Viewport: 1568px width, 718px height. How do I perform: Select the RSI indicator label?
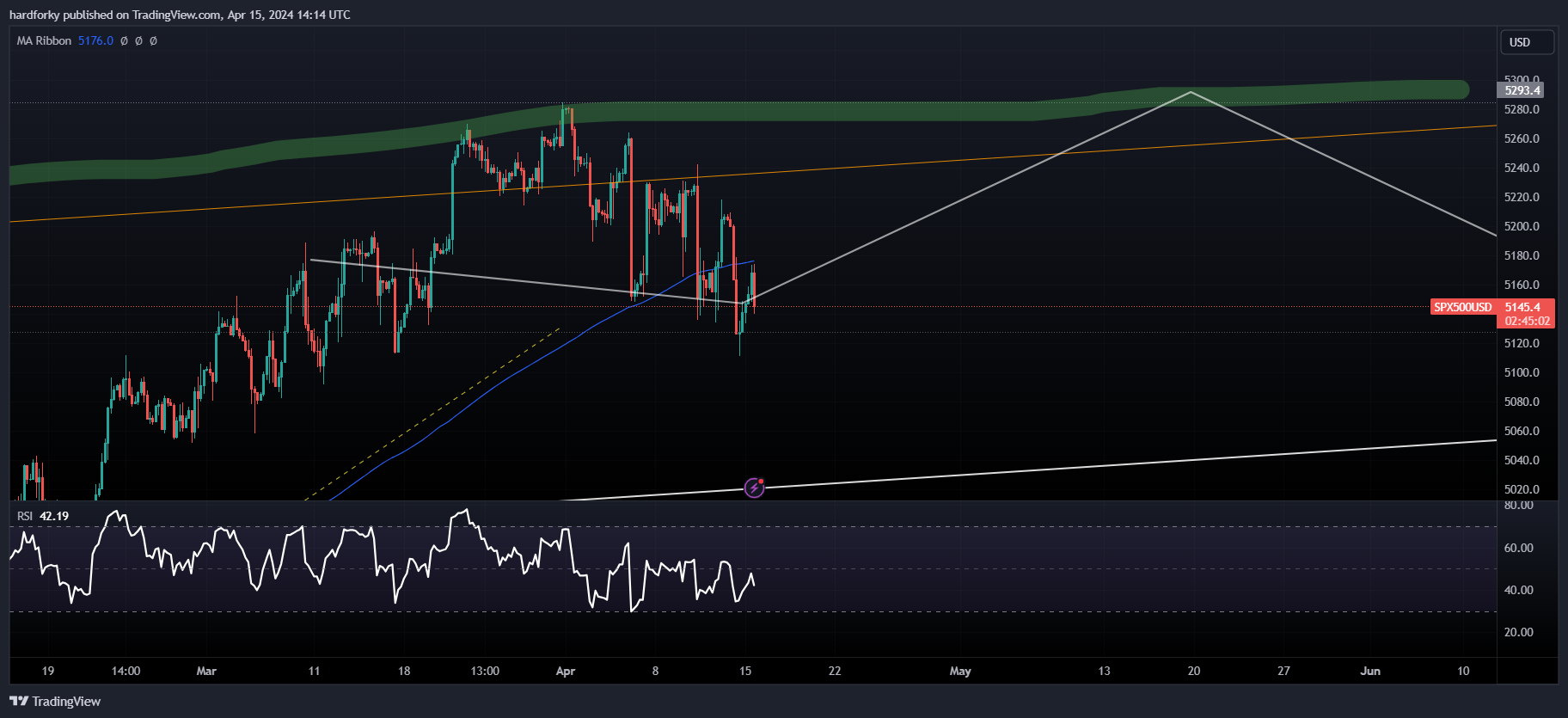click(25, 516)
